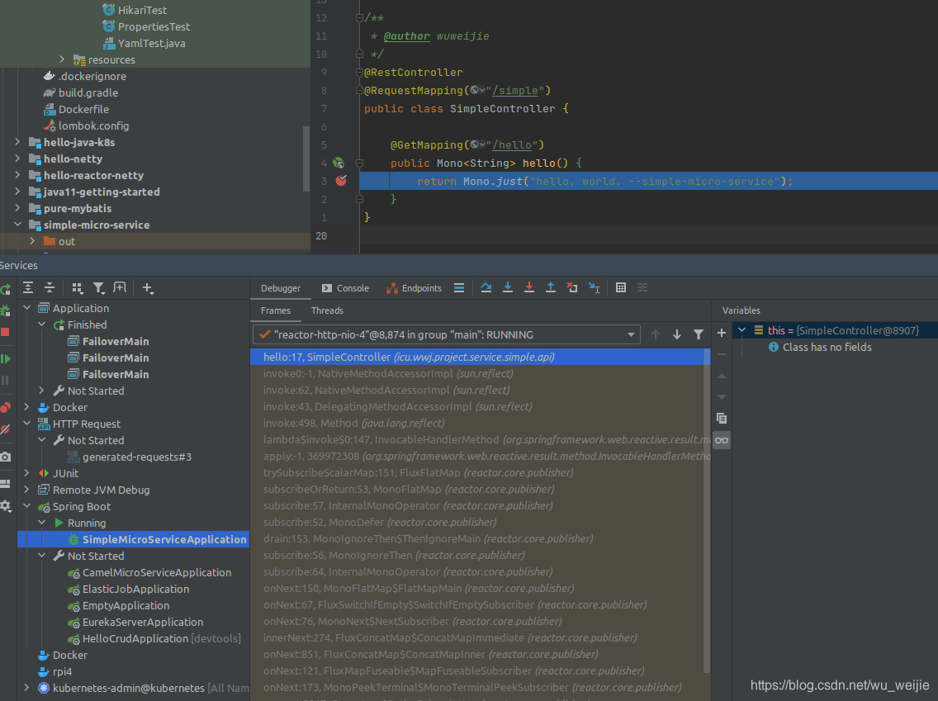Click the Step Over icon
This screenshot has height=701, width=938.
(x=486, y=287)
